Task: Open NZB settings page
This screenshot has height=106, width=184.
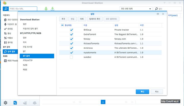Action: click(25, 65)
